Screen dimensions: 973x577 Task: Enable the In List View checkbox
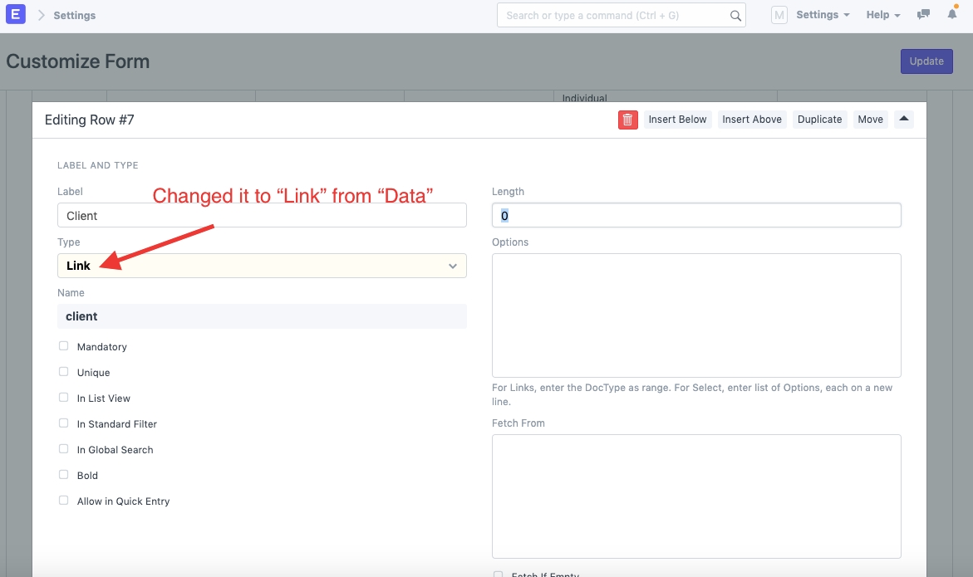point(64,398)
